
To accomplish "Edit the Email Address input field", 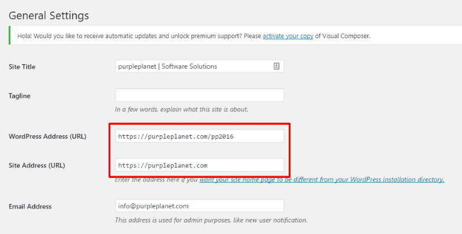I will click(x=199, y=206).
